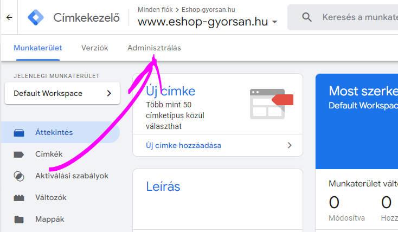Screen dimensions: 398x232
Task: Click the Tag Manager logo icon
Action: [x=36, y=17]
